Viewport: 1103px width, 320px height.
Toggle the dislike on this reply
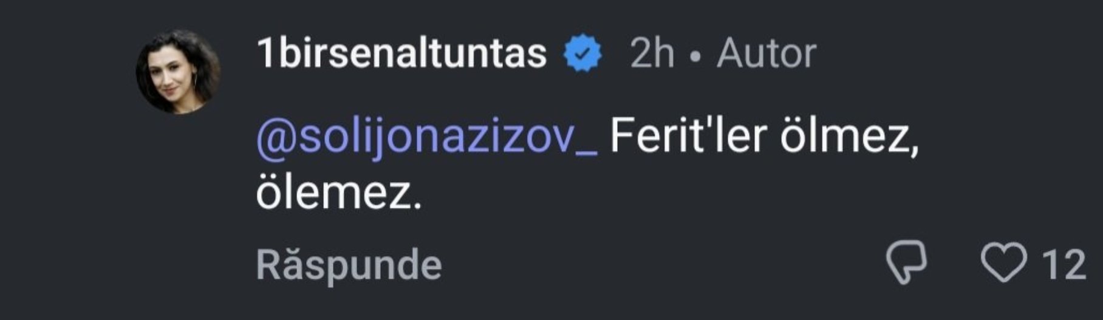coord(906,264)
